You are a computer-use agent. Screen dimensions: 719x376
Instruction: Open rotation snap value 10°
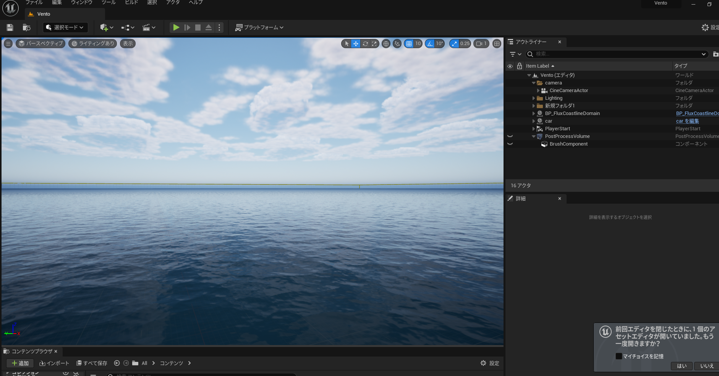coord(440,44)
